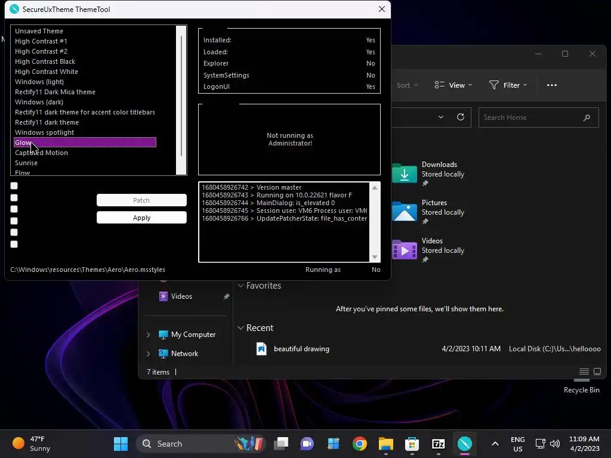Viewport: 611px width, 458px height.
Task: Choose High Contrast #2 theme
Action: tap(41, 51)
